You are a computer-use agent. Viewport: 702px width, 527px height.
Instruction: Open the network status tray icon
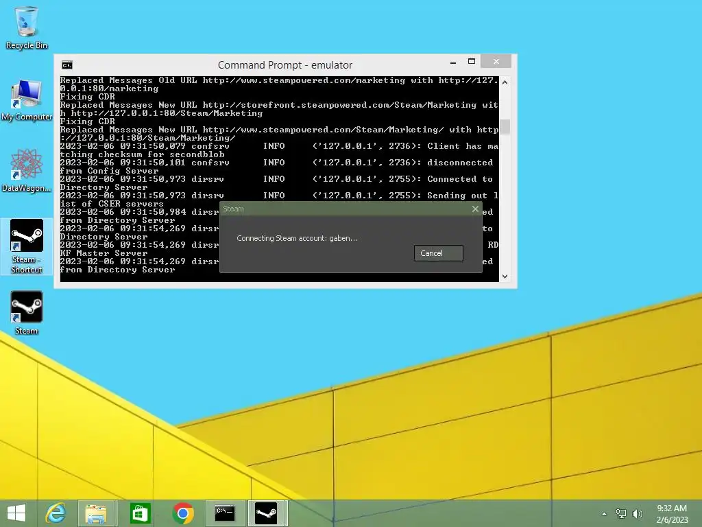pos(621,513)
